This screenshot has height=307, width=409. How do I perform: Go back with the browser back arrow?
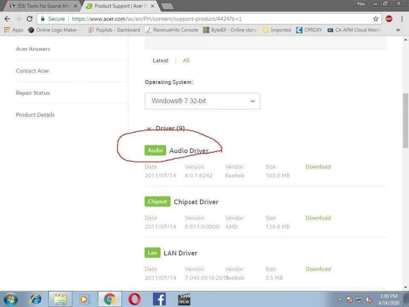click(7, 19)
